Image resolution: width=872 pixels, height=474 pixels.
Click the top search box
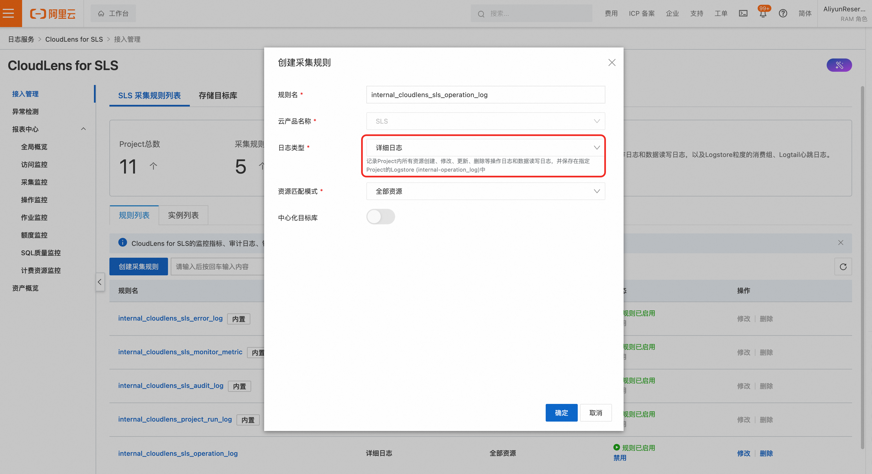pyautogui.click(x=531, y=14)
